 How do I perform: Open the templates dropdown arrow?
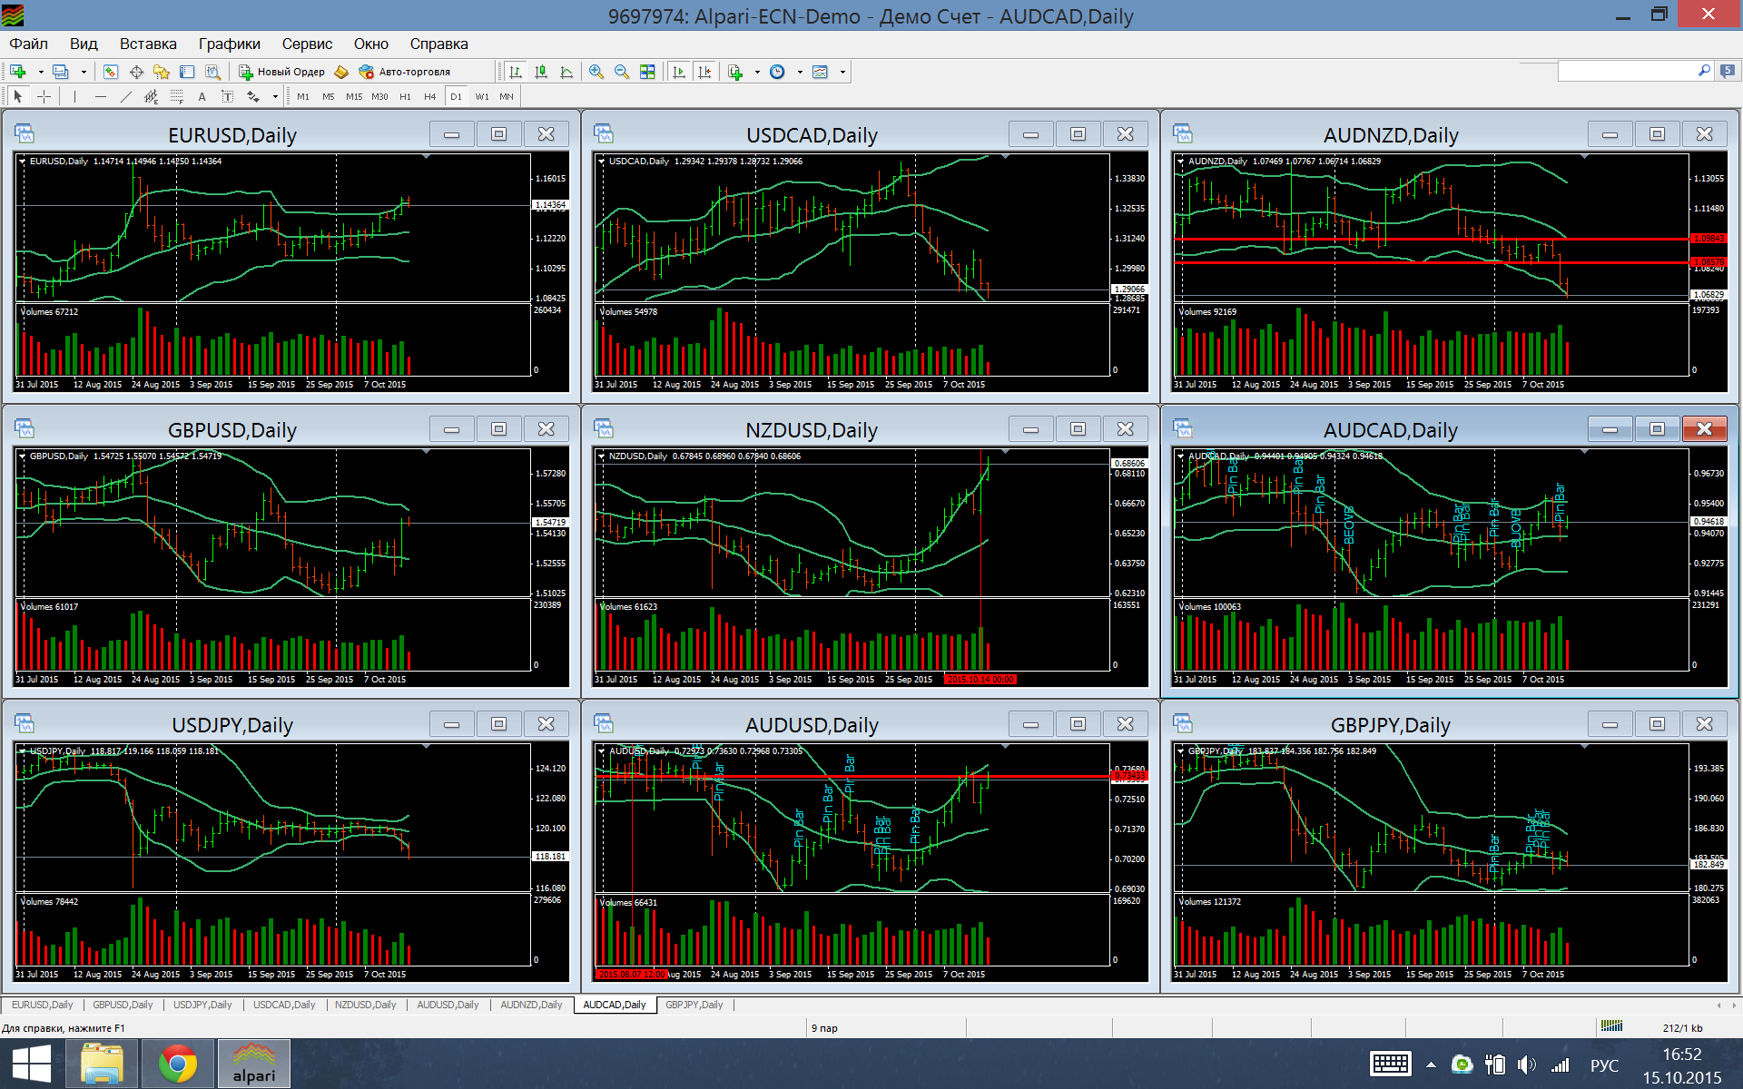(x=842, y=72)
